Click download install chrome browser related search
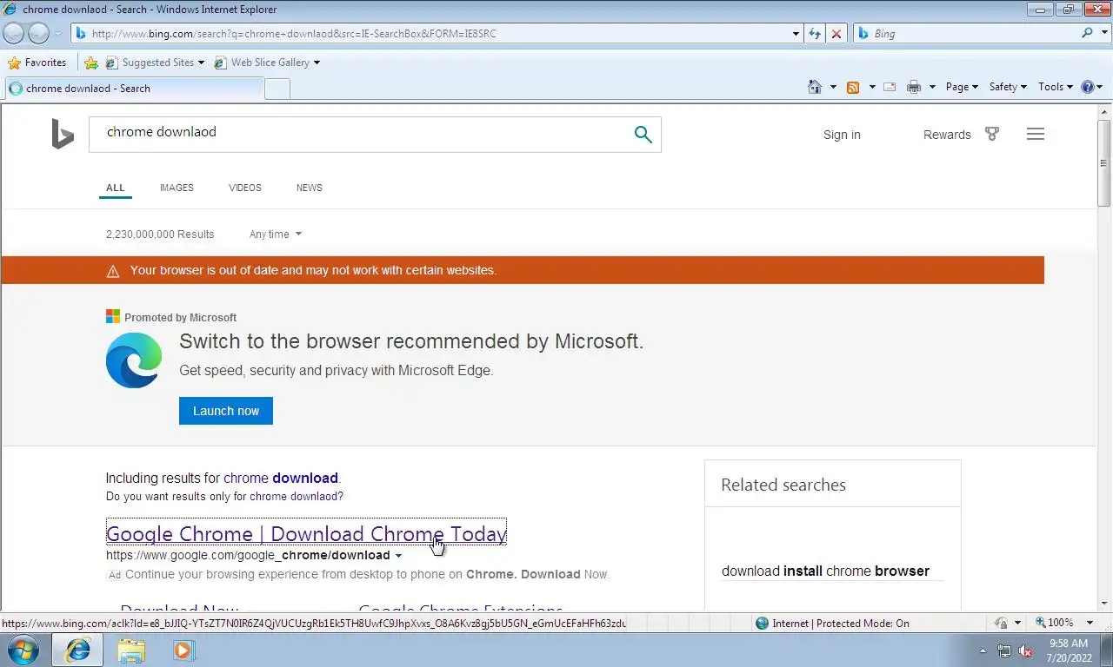The width and height of the screenshot is (1113, 667). pyautogui.click(x=825, y=571)
